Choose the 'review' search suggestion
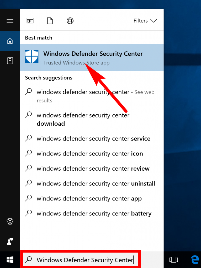201x268 pixels. tap(92, 169)
